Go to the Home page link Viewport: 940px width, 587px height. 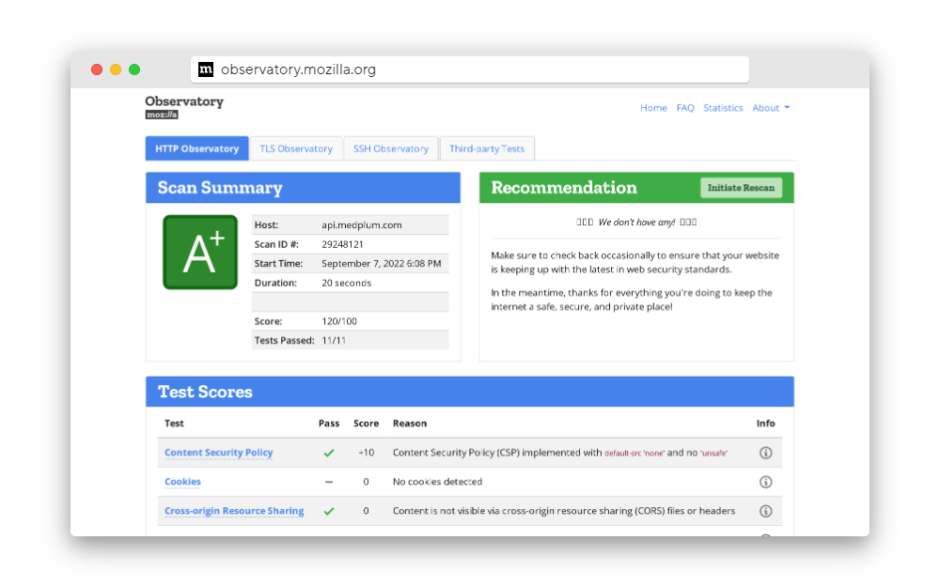click(x=653, y=108)
